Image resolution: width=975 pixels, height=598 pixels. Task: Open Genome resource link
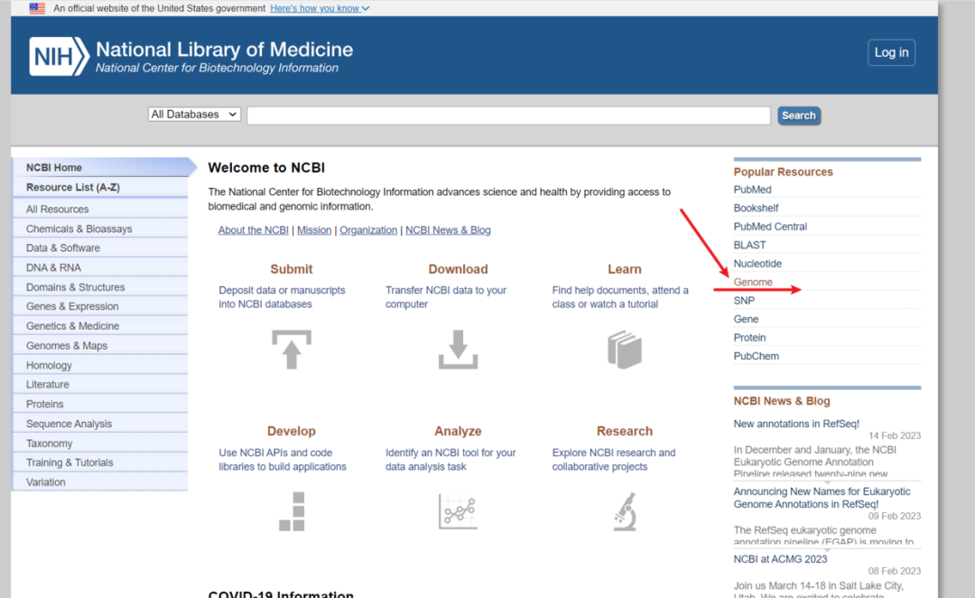[752, 282]
